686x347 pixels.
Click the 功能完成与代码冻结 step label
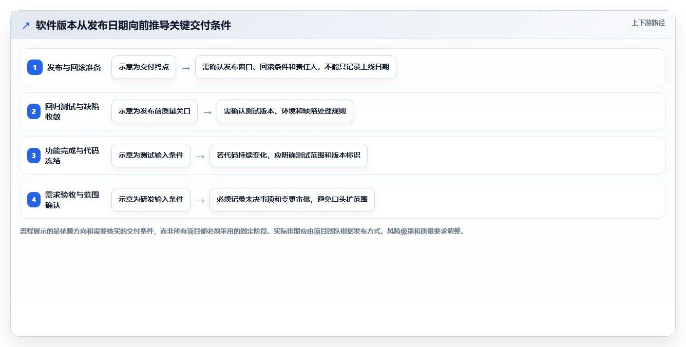(72, 156)
